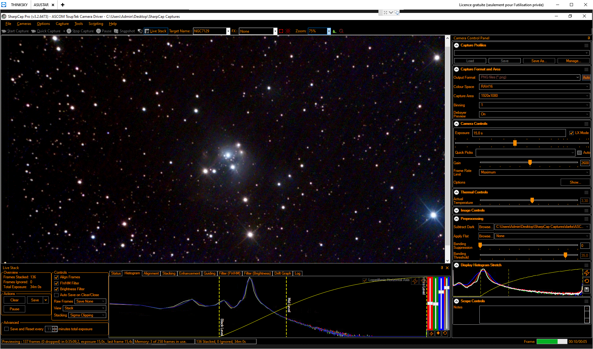
Task: Click the red crossed FX clear icon
Action: 288,31
